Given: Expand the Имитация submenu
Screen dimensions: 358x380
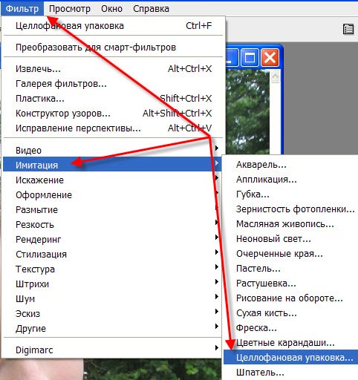Looking at the screenshot, I should click(x=112, y=164).
